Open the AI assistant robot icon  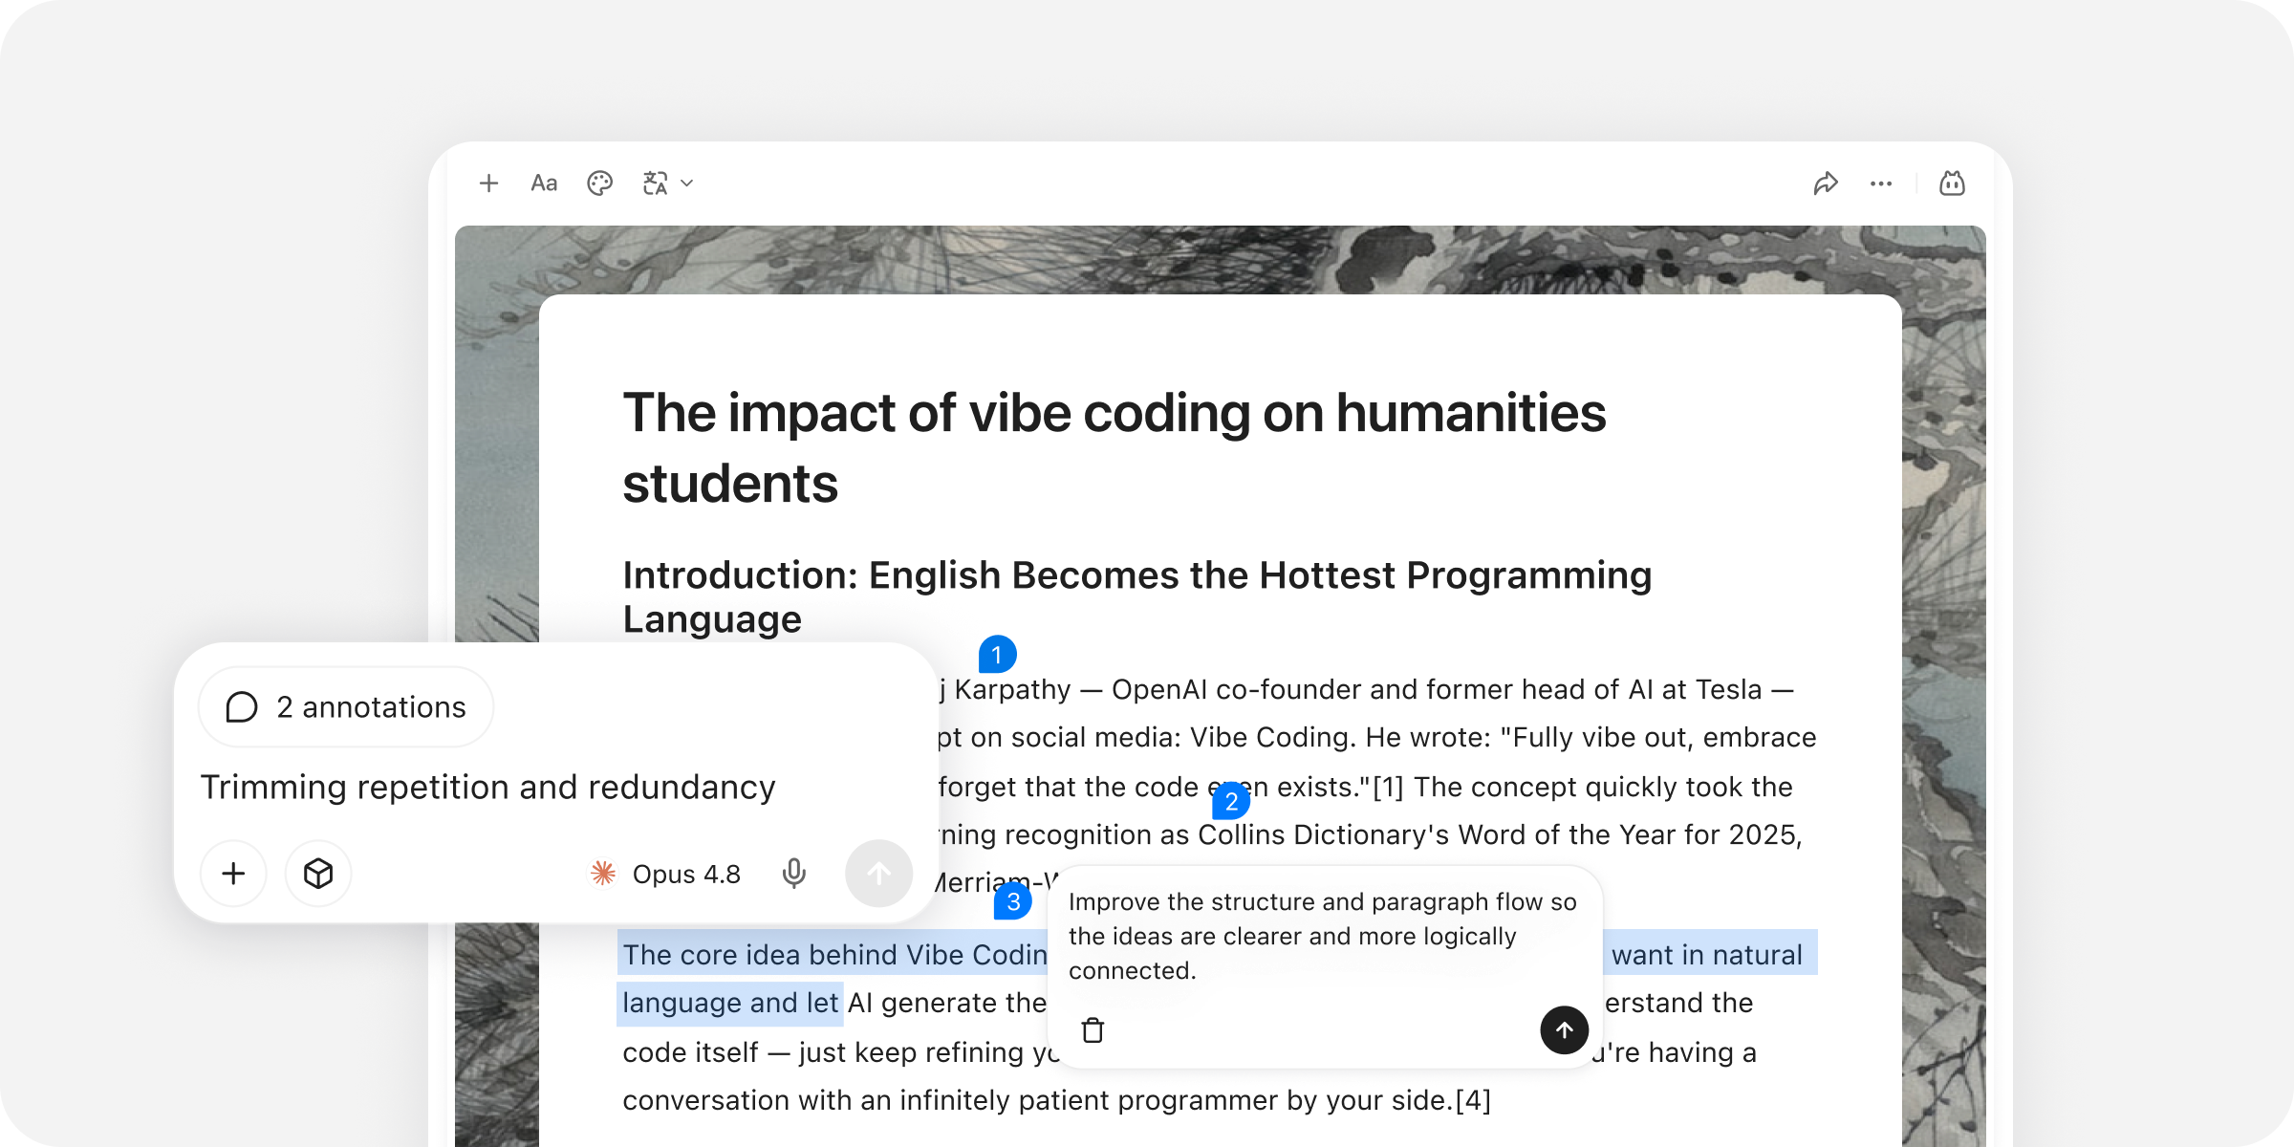coord(1952,183)
